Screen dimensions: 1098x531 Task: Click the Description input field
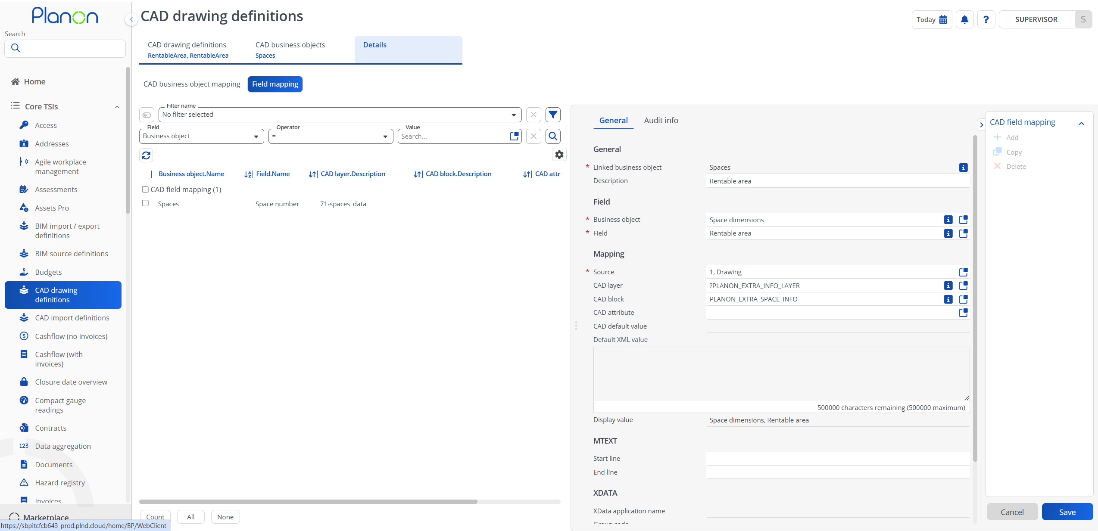(837, 181)
